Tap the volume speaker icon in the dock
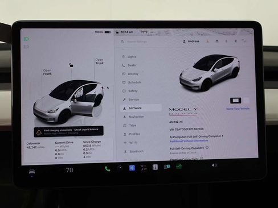This screenshot has height=208, width=278. coord(214,165)
